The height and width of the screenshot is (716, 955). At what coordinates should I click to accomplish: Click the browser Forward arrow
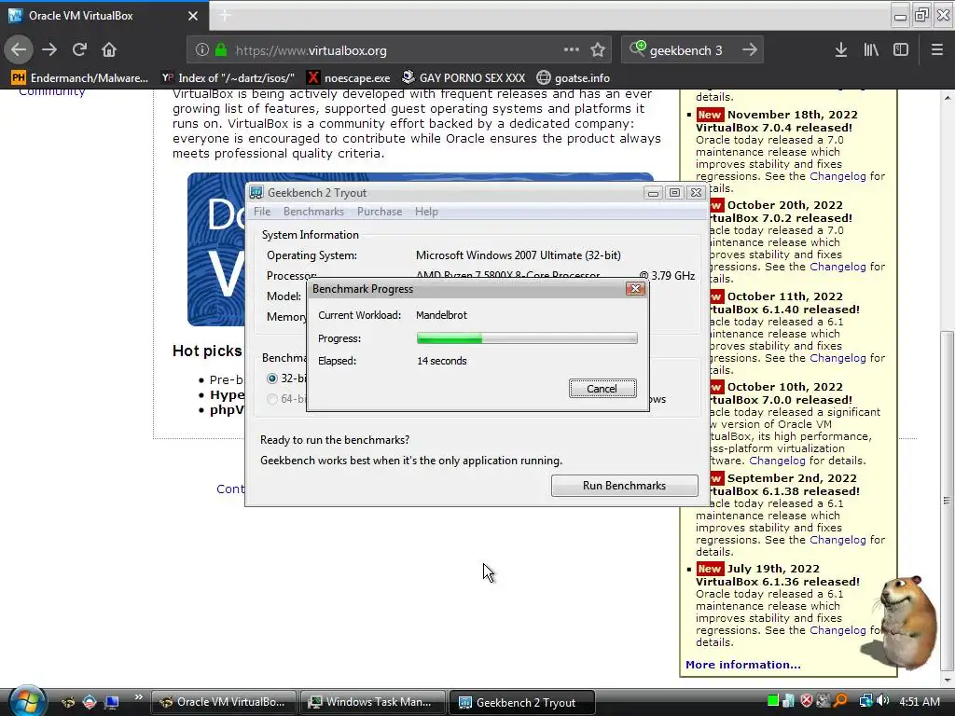pyautogui.click(x=49, y=49)
